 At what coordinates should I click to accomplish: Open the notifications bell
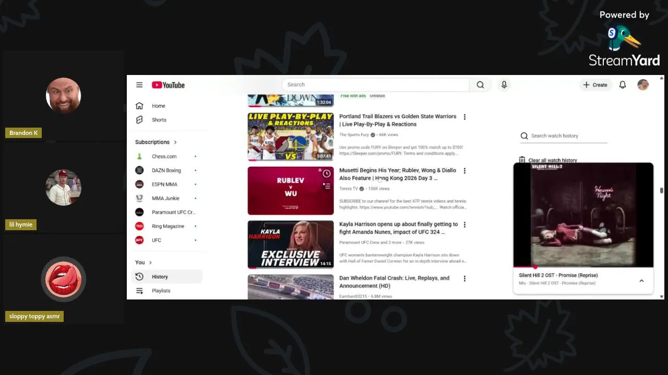pos(623,85)
